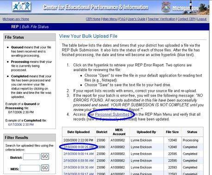Click file size 22593 in the 8:59:30 AM row
This screenshot has width=212, height=175.
point(172,168)
